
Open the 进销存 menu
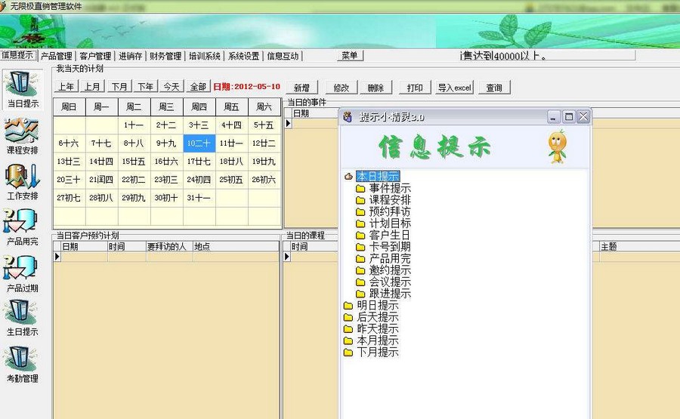tap(131, 56)
